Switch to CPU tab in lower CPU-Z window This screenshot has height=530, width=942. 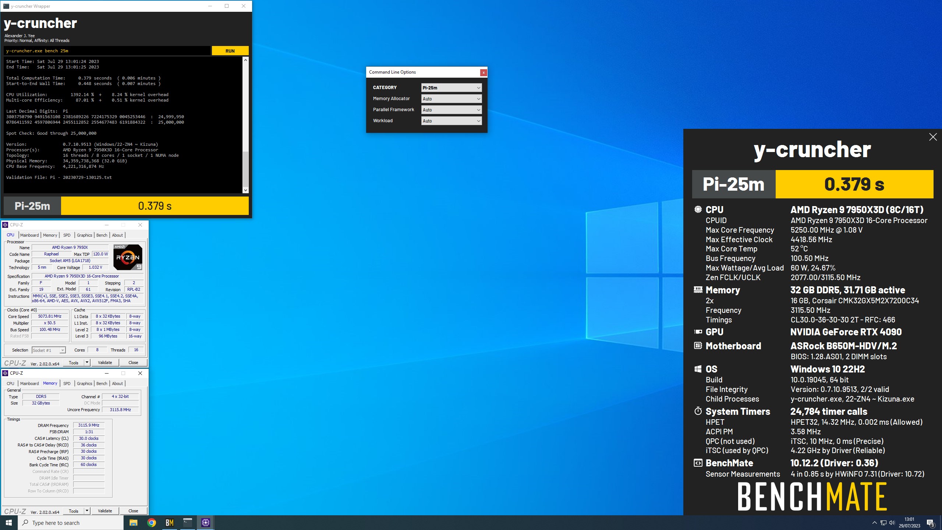[10, 384]
